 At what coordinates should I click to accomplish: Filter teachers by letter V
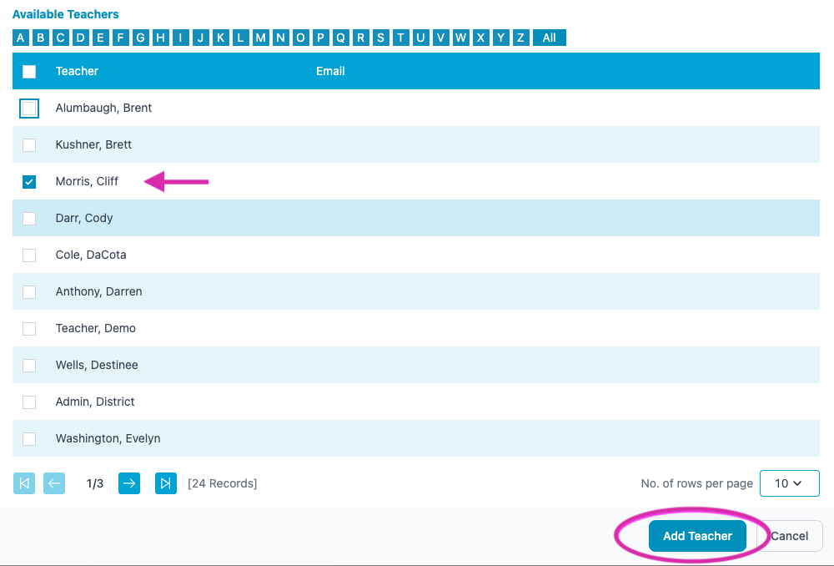[441, 38]
